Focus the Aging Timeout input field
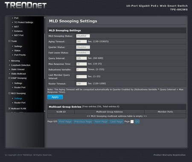This screenshot has height=162, width=192. [81, 42]
